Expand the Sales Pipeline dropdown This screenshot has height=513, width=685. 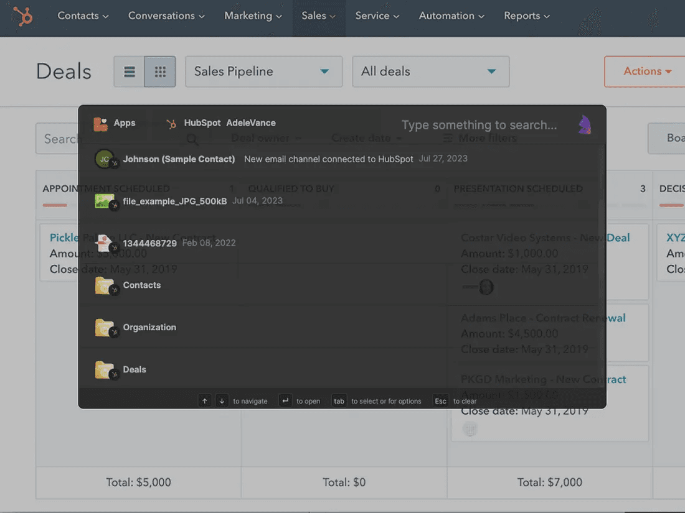coord(263,72)
